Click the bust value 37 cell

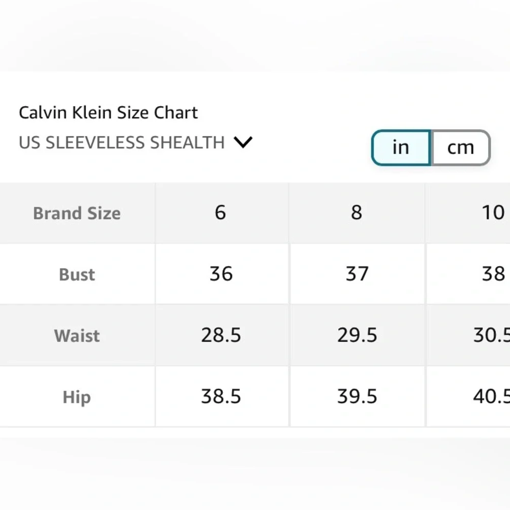click(356, 274)
